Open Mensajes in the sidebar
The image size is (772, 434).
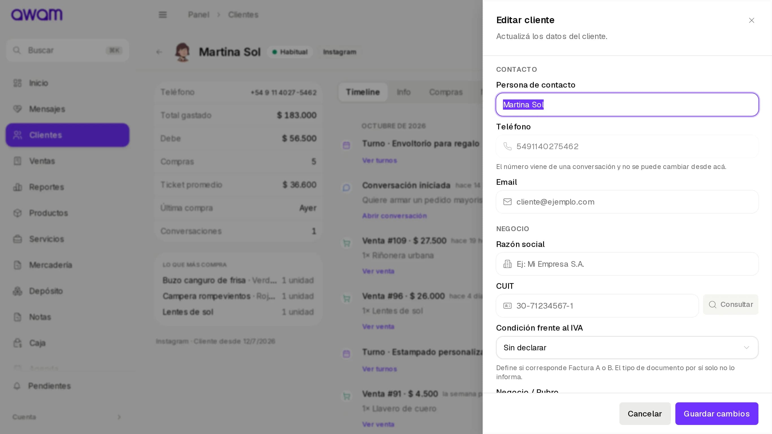(68, 109)
